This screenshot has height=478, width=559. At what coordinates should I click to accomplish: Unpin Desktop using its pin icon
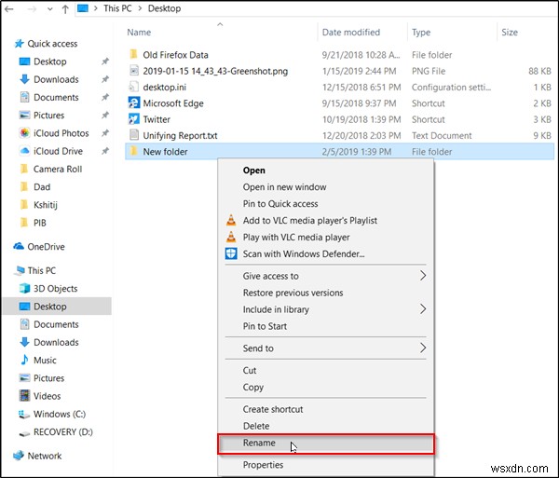click(x=104, y=61)
